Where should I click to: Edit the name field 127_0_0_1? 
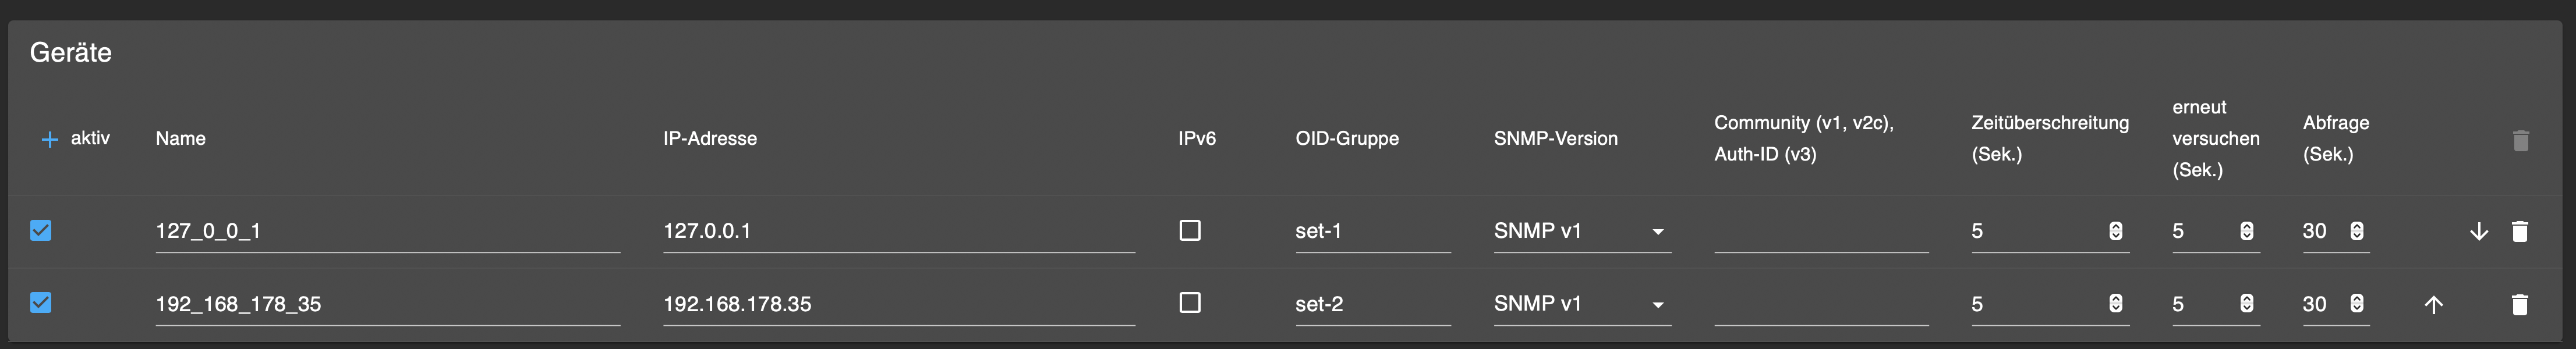[x=386, y=232]
